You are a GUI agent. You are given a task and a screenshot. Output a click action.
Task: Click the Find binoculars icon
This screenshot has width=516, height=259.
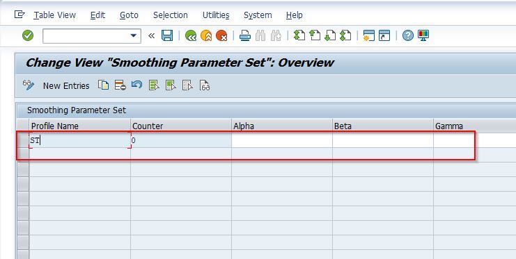pyautogui.click(x=260, y=35)
